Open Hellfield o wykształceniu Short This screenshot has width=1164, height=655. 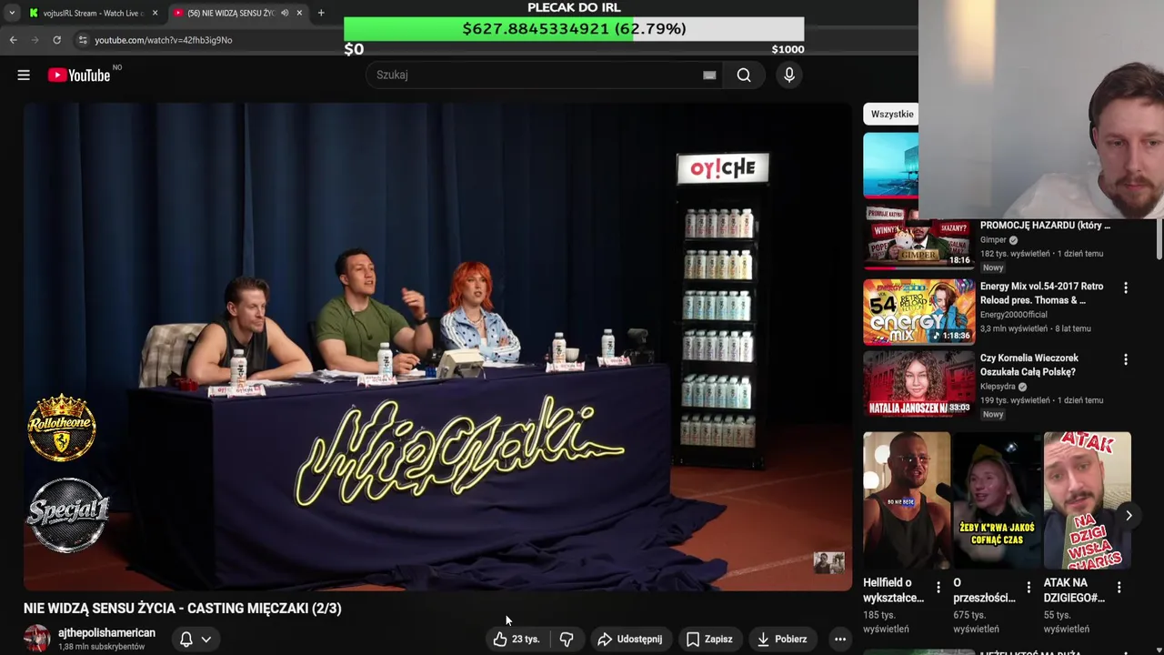[x=907, y=500]
